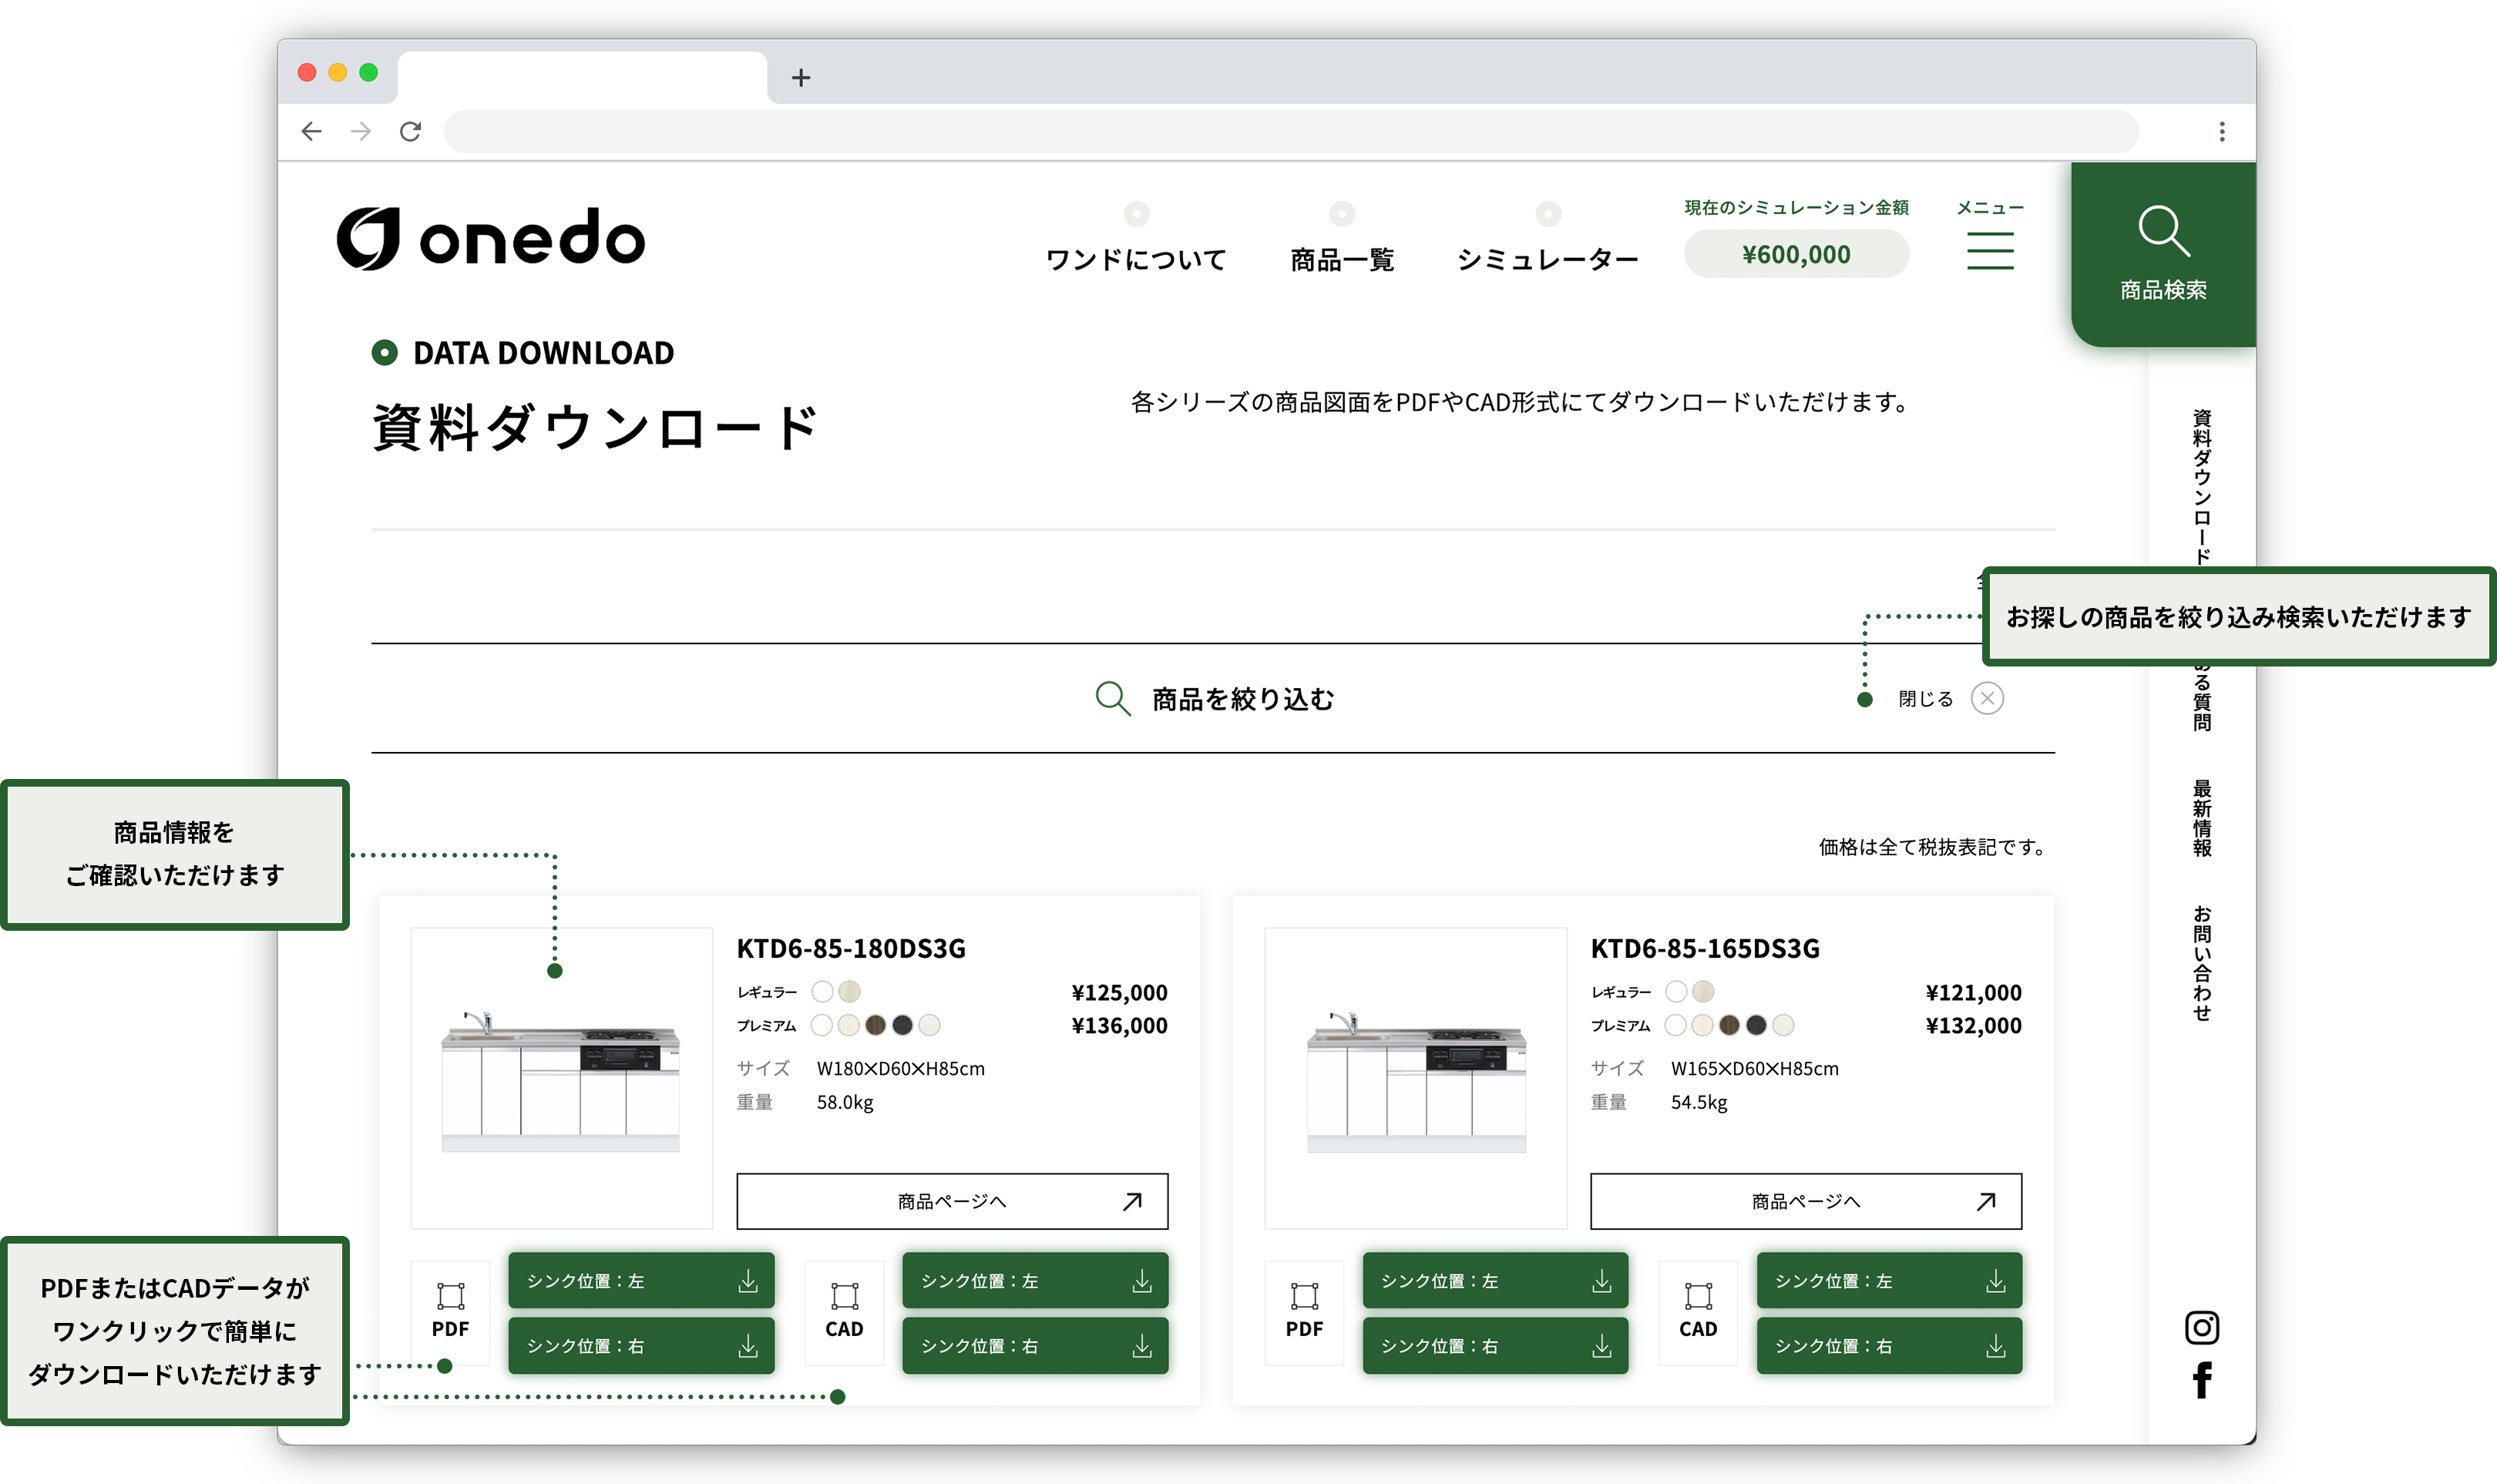Open new browser tab with plus icon

pos(800,77)
